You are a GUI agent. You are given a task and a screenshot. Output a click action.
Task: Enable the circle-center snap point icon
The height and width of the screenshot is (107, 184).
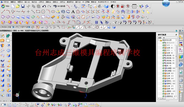pos(93,27)
